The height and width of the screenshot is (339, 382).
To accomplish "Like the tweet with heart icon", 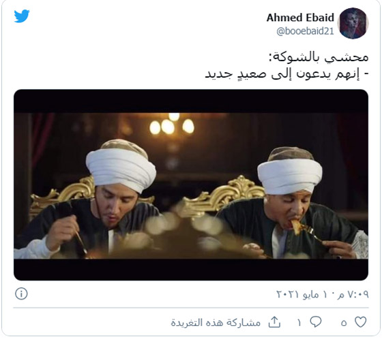I will 361,322.
